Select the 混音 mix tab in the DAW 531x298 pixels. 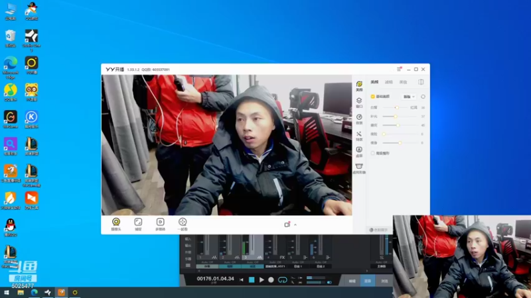coord(368,281)
